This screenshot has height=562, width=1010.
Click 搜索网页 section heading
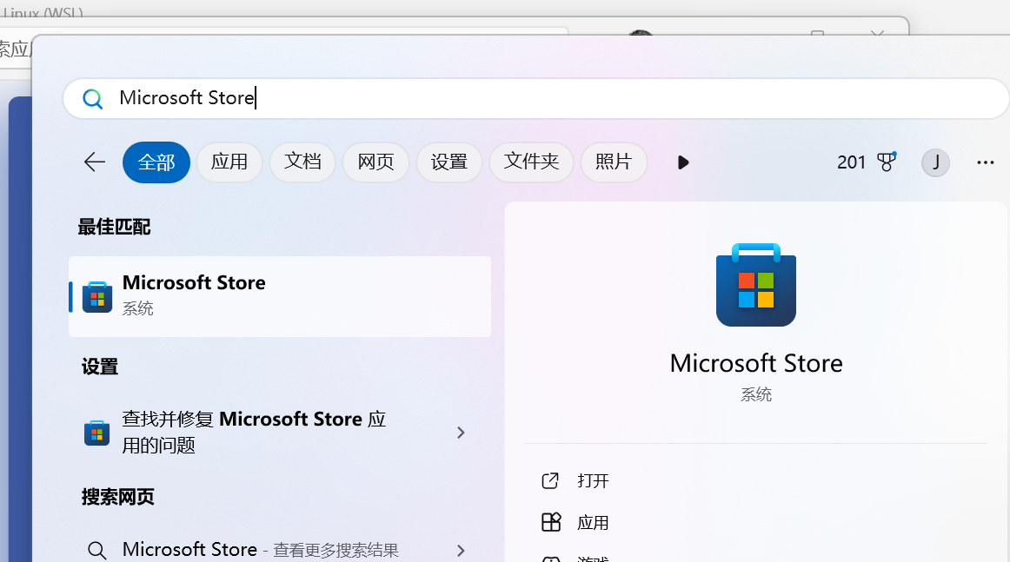click(x=118, y=497)
